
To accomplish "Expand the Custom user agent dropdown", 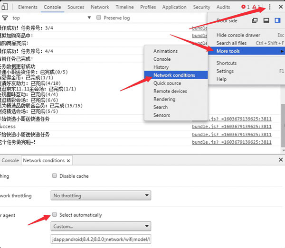I will (x=101, y=226).
